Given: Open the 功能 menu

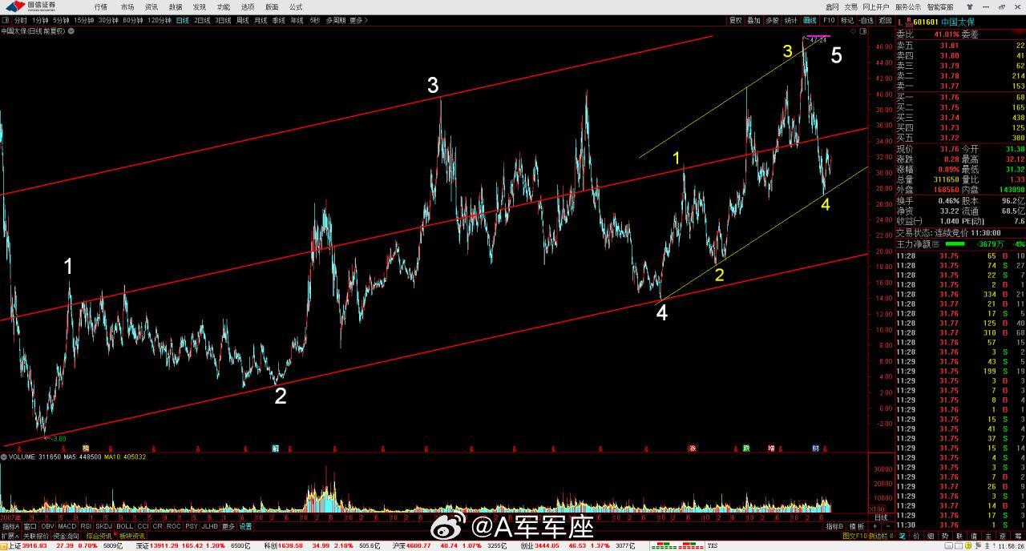Looking at the screenshot, I should click(224, 6).
